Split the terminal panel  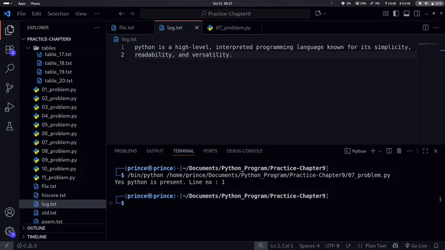pyautogui.click(x=389, y=151)
